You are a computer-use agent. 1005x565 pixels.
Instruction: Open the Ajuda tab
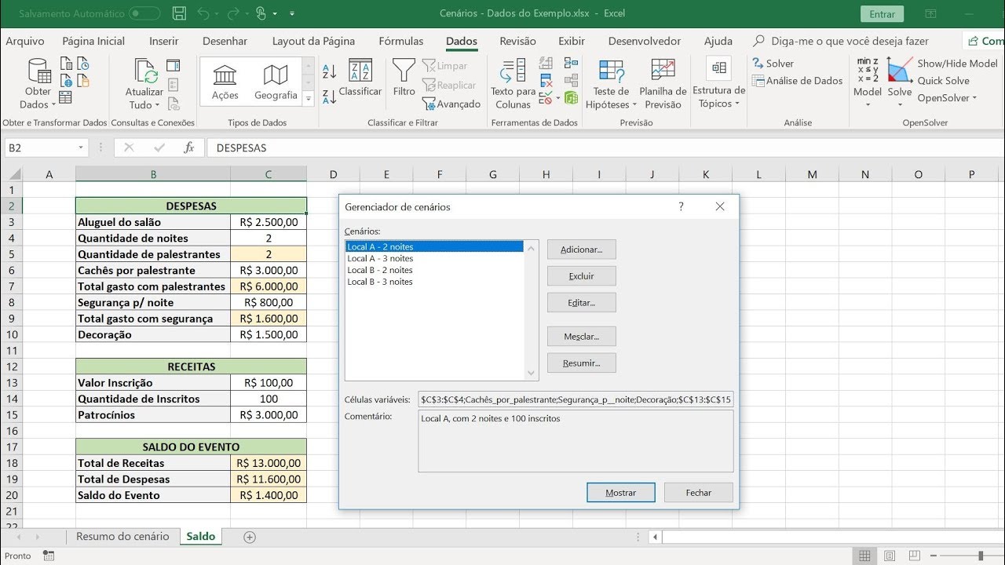(x=718, y=41)
